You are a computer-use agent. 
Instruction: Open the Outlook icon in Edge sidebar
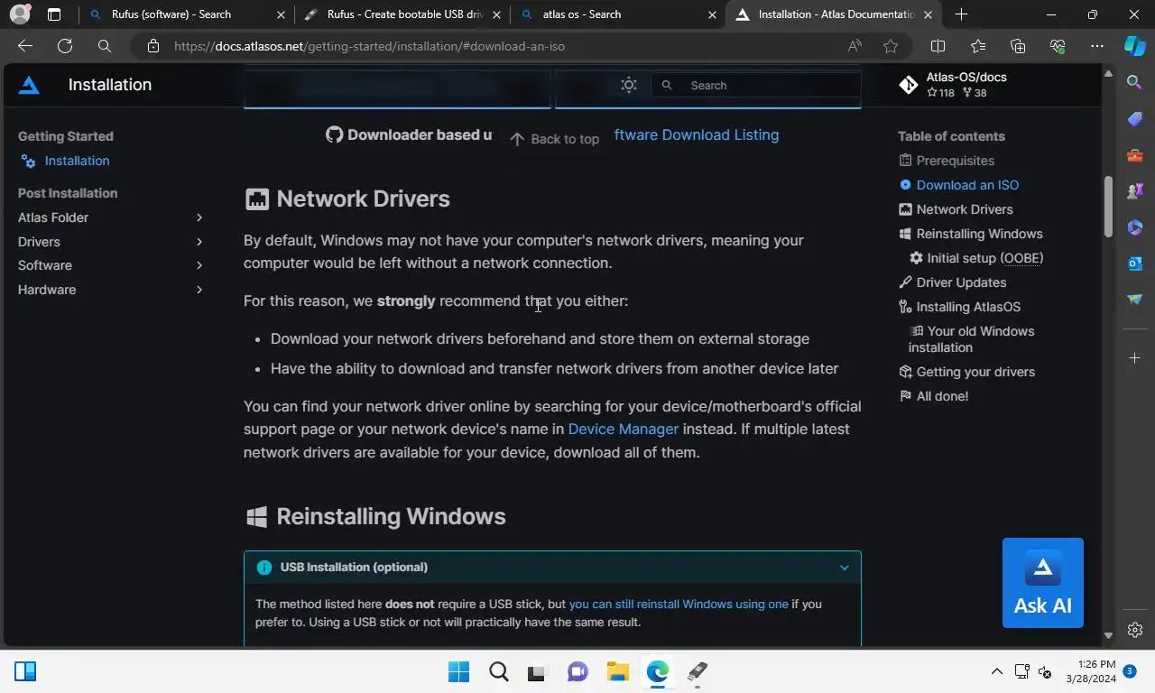1135,263
